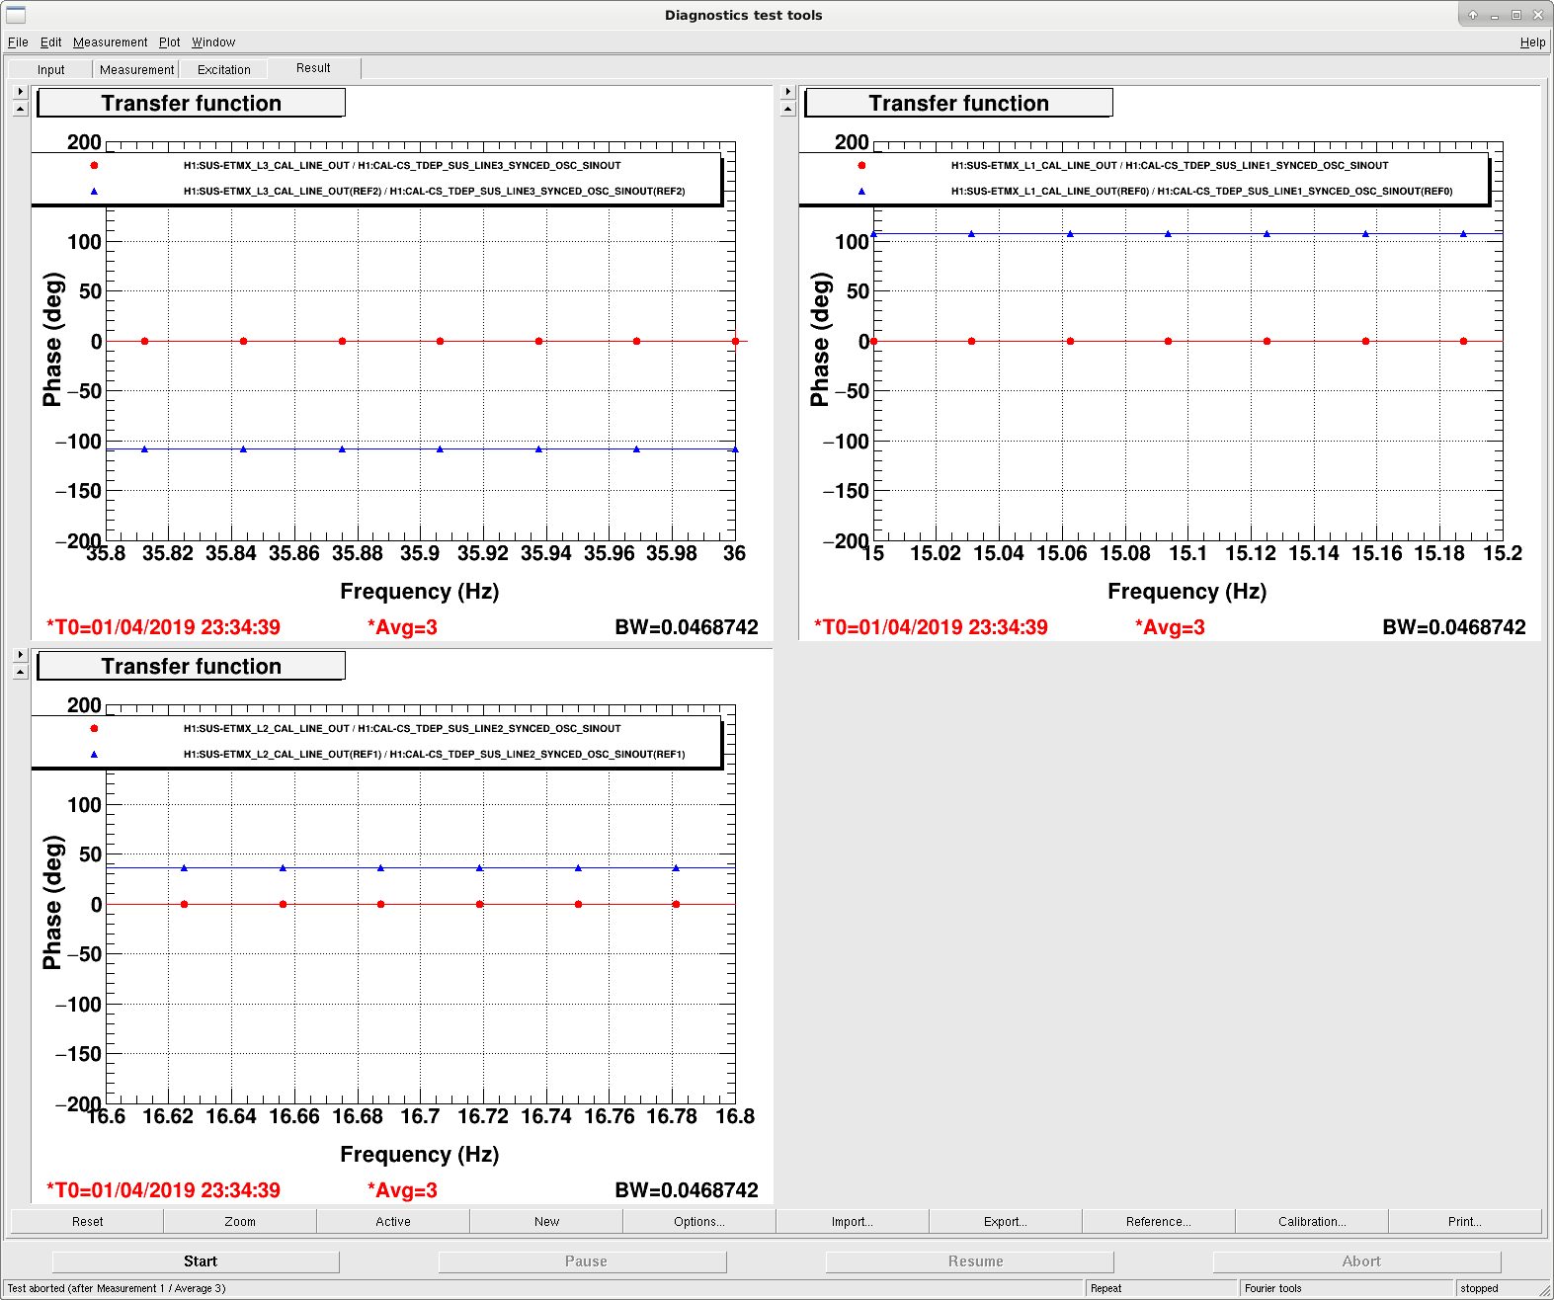Click the red dot marker in L3 legend
The image size is (1554, 1300).
[94, 166]
